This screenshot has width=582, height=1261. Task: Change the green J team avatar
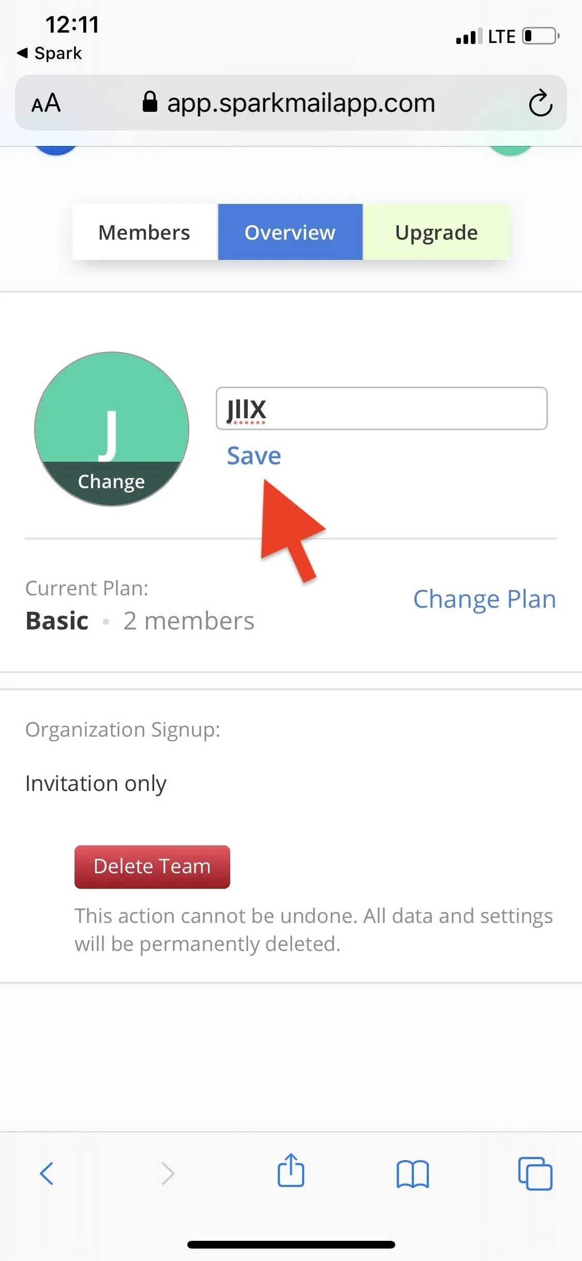tap(112, 429)
